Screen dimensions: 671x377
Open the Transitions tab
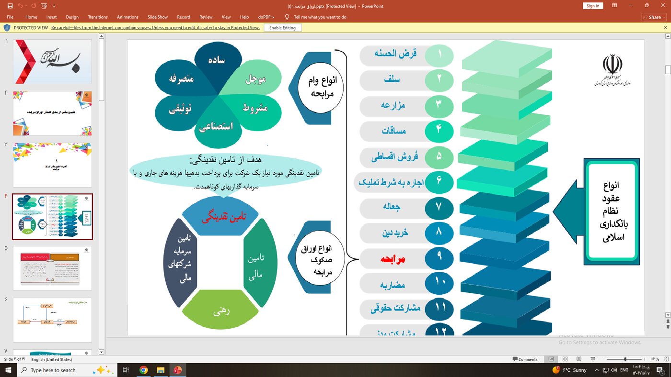[x=98, y=17]
